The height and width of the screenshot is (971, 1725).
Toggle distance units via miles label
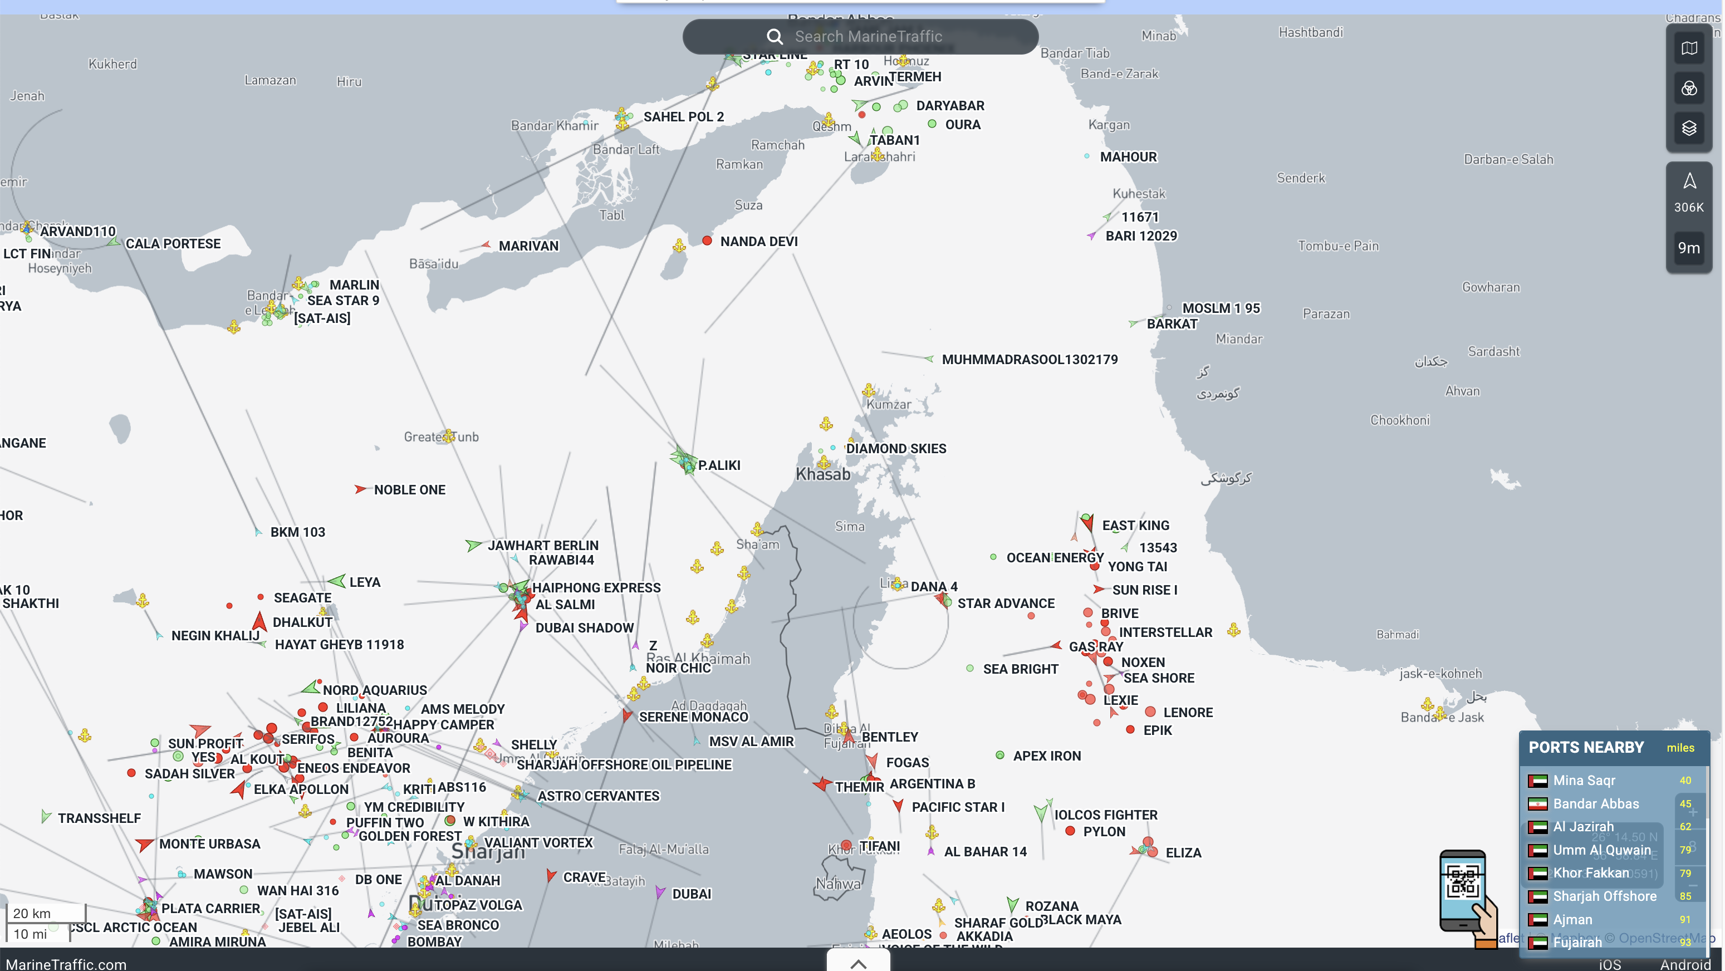click(1680, 747)
